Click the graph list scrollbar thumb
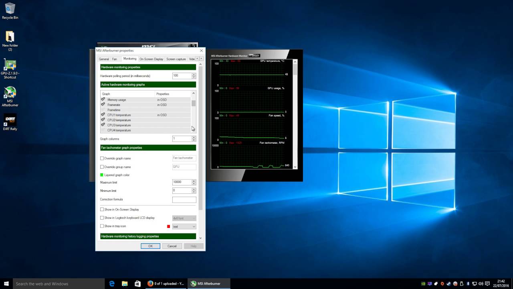The height and width of the screenshot is (289, 513). click(194, 103)
